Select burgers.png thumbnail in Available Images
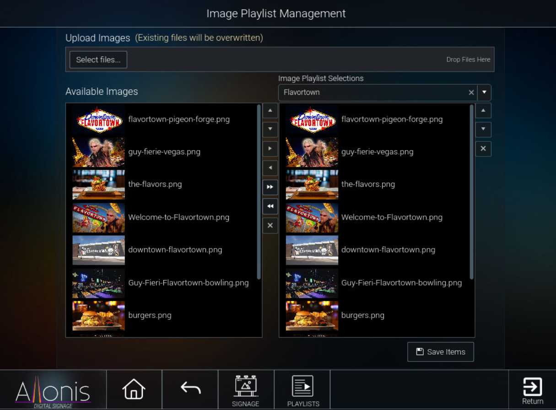Viewport: 556px width, 410px height. 98,315
